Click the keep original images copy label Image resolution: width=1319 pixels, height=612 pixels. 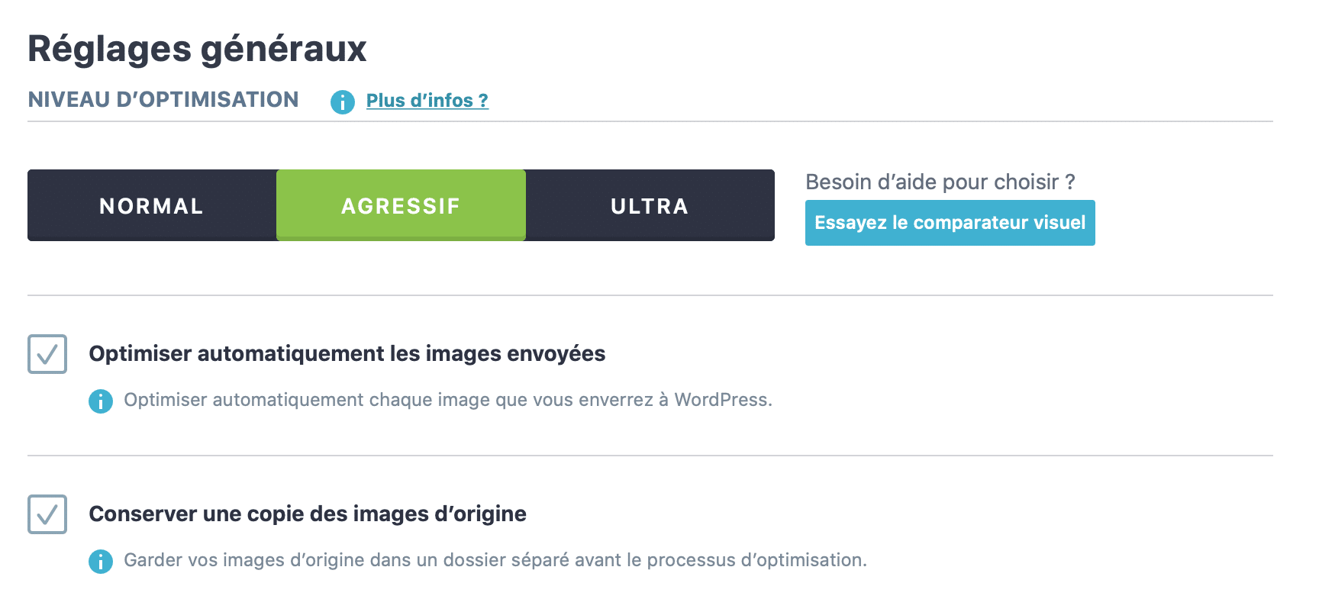pyautogui.click(x=308, y=514)
